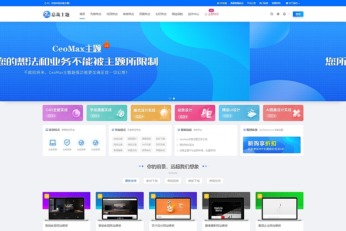Open the 列表样式 nav menu
This screenshot has width=346, height=231.
click(x=96, y=14)
